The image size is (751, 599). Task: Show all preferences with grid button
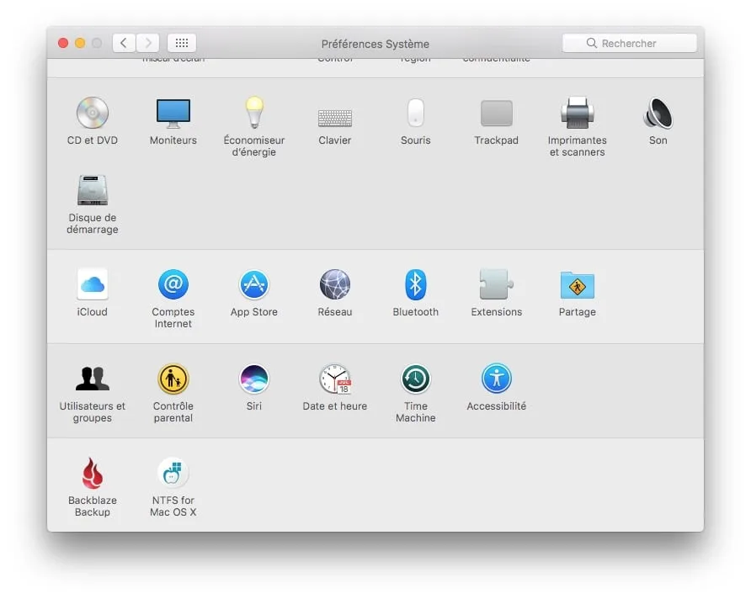point(182,43)
